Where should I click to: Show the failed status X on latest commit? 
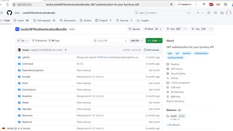coord(66,50)
